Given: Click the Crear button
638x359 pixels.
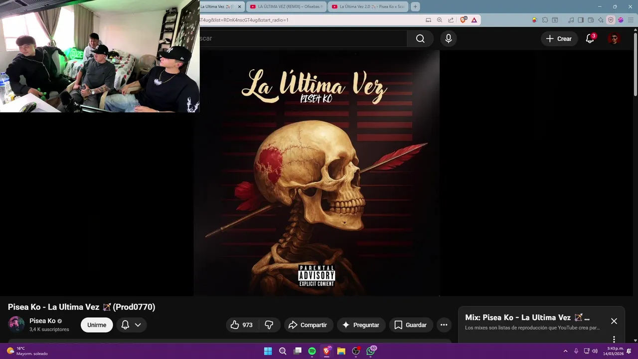Looking at the screenshot, I should coord(559,38).
